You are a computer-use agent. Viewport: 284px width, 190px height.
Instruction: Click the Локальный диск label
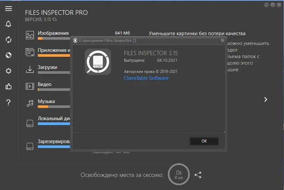(x=54, y=118)
